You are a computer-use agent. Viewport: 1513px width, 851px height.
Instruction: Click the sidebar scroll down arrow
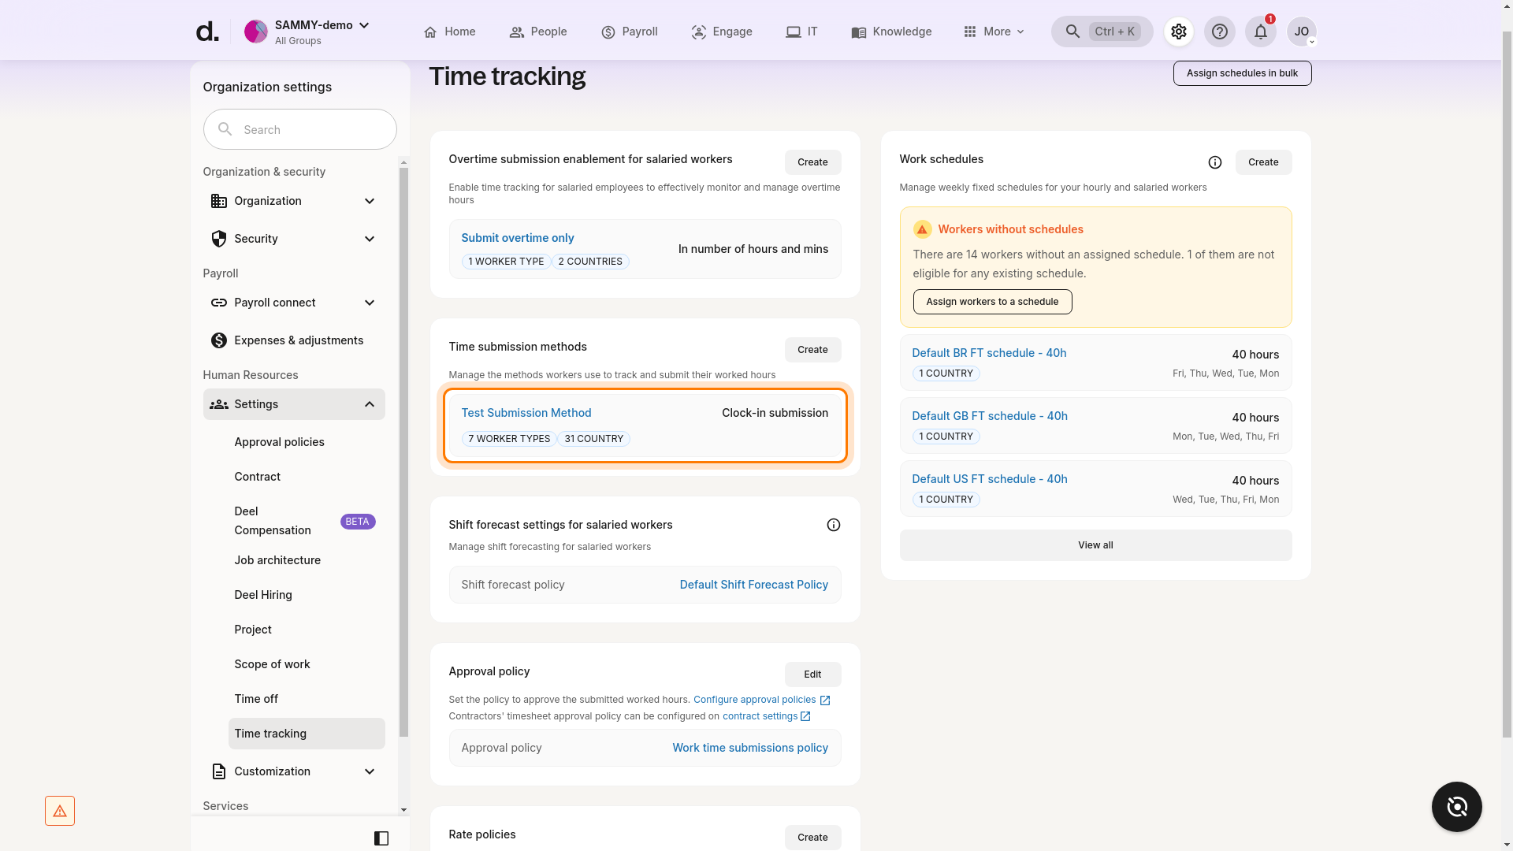point(403,810)
